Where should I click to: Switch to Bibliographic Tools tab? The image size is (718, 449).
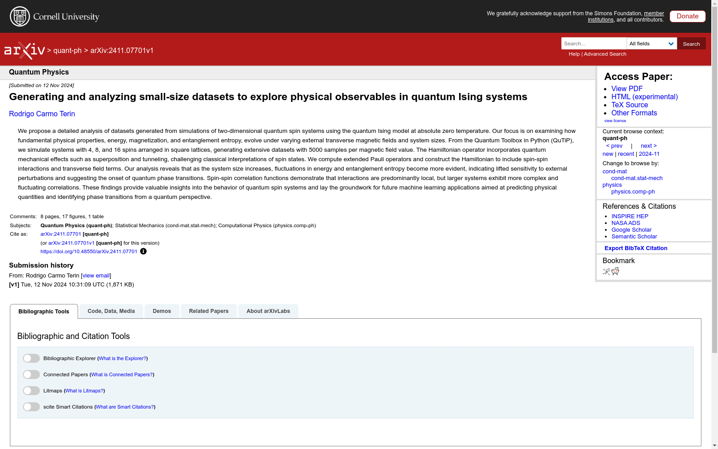pyautogui.click(x=44, y=312)
